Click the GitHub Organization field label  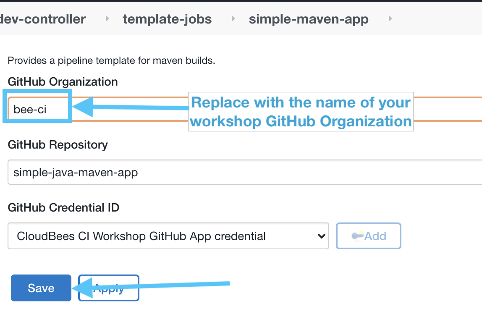pos(62,82)
